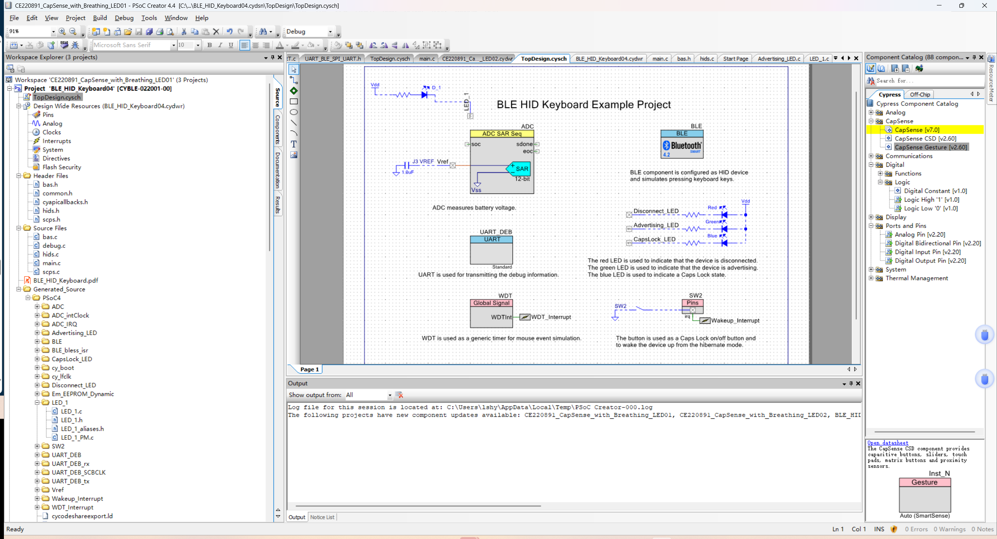The width and height of the screenshot is (997, 539).
Task: Select the rectangle drawing tool
Action: [294, 102]
